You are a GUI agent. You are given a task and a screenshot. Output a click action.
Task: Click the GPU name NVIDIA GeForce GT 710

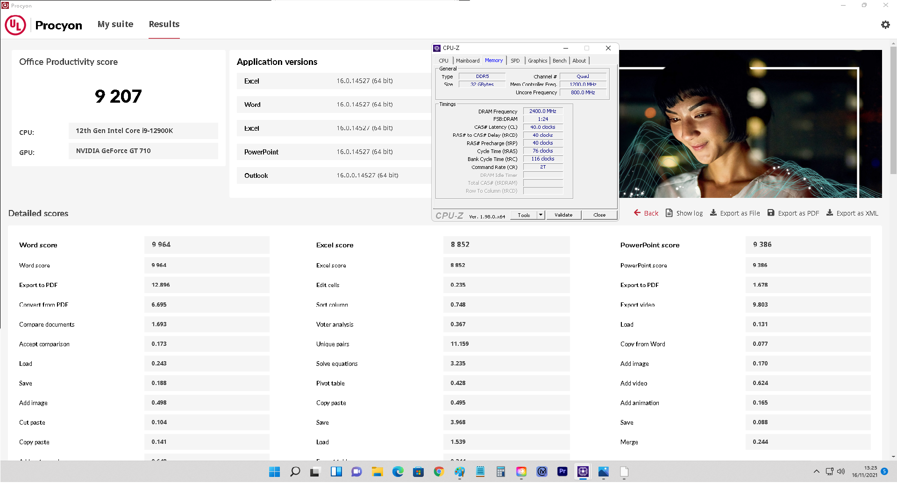[x=143, y=151]
